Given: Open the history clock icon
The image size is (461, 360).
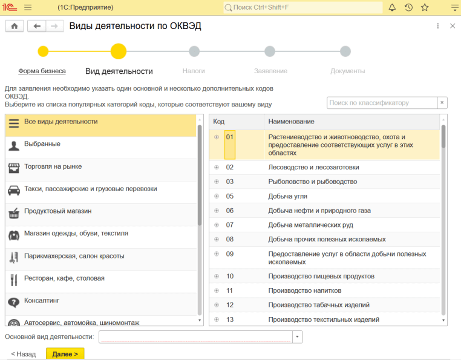Looking at the screenshot, I should click(408, 8).
